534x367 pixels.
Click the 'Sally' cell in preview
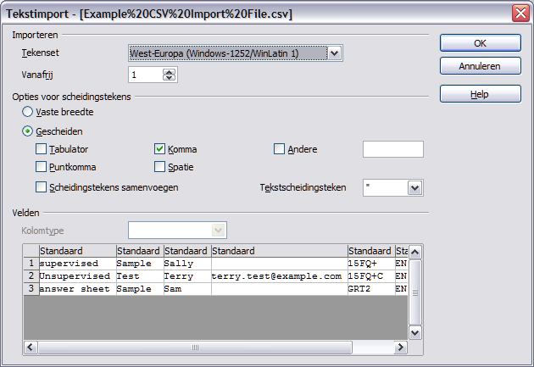(187, 264)
